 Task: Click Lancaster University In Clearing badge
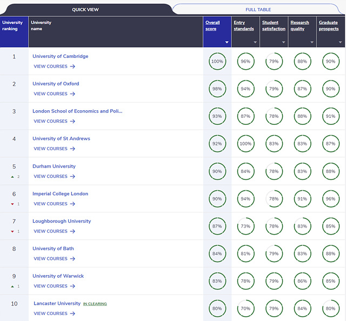[95, 304]
